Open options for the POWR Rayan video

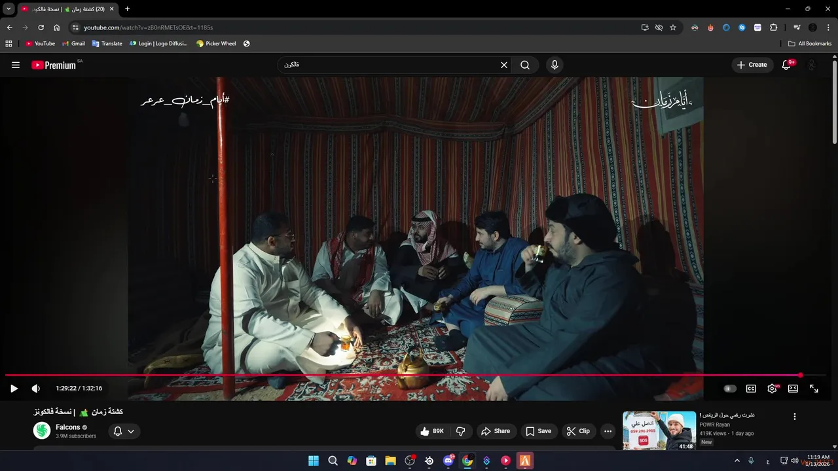[795, 417]
